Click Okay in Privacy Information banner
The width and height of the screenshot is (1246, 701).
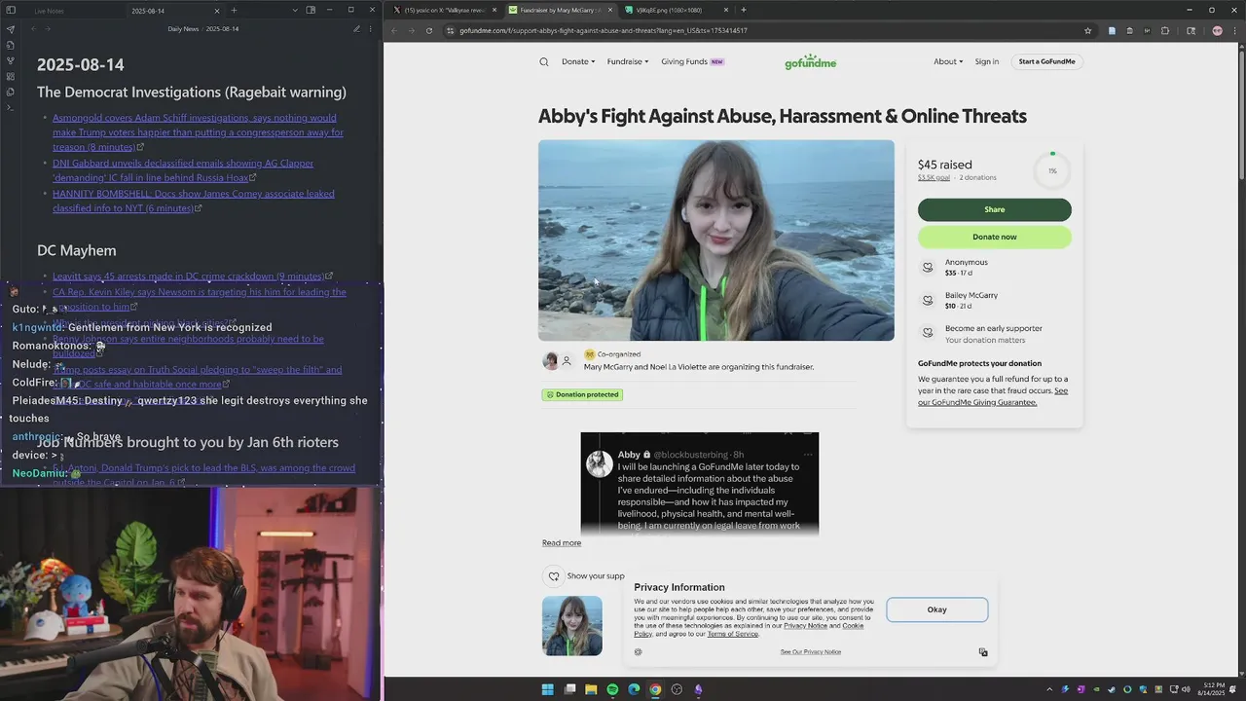tap(937, 609)
